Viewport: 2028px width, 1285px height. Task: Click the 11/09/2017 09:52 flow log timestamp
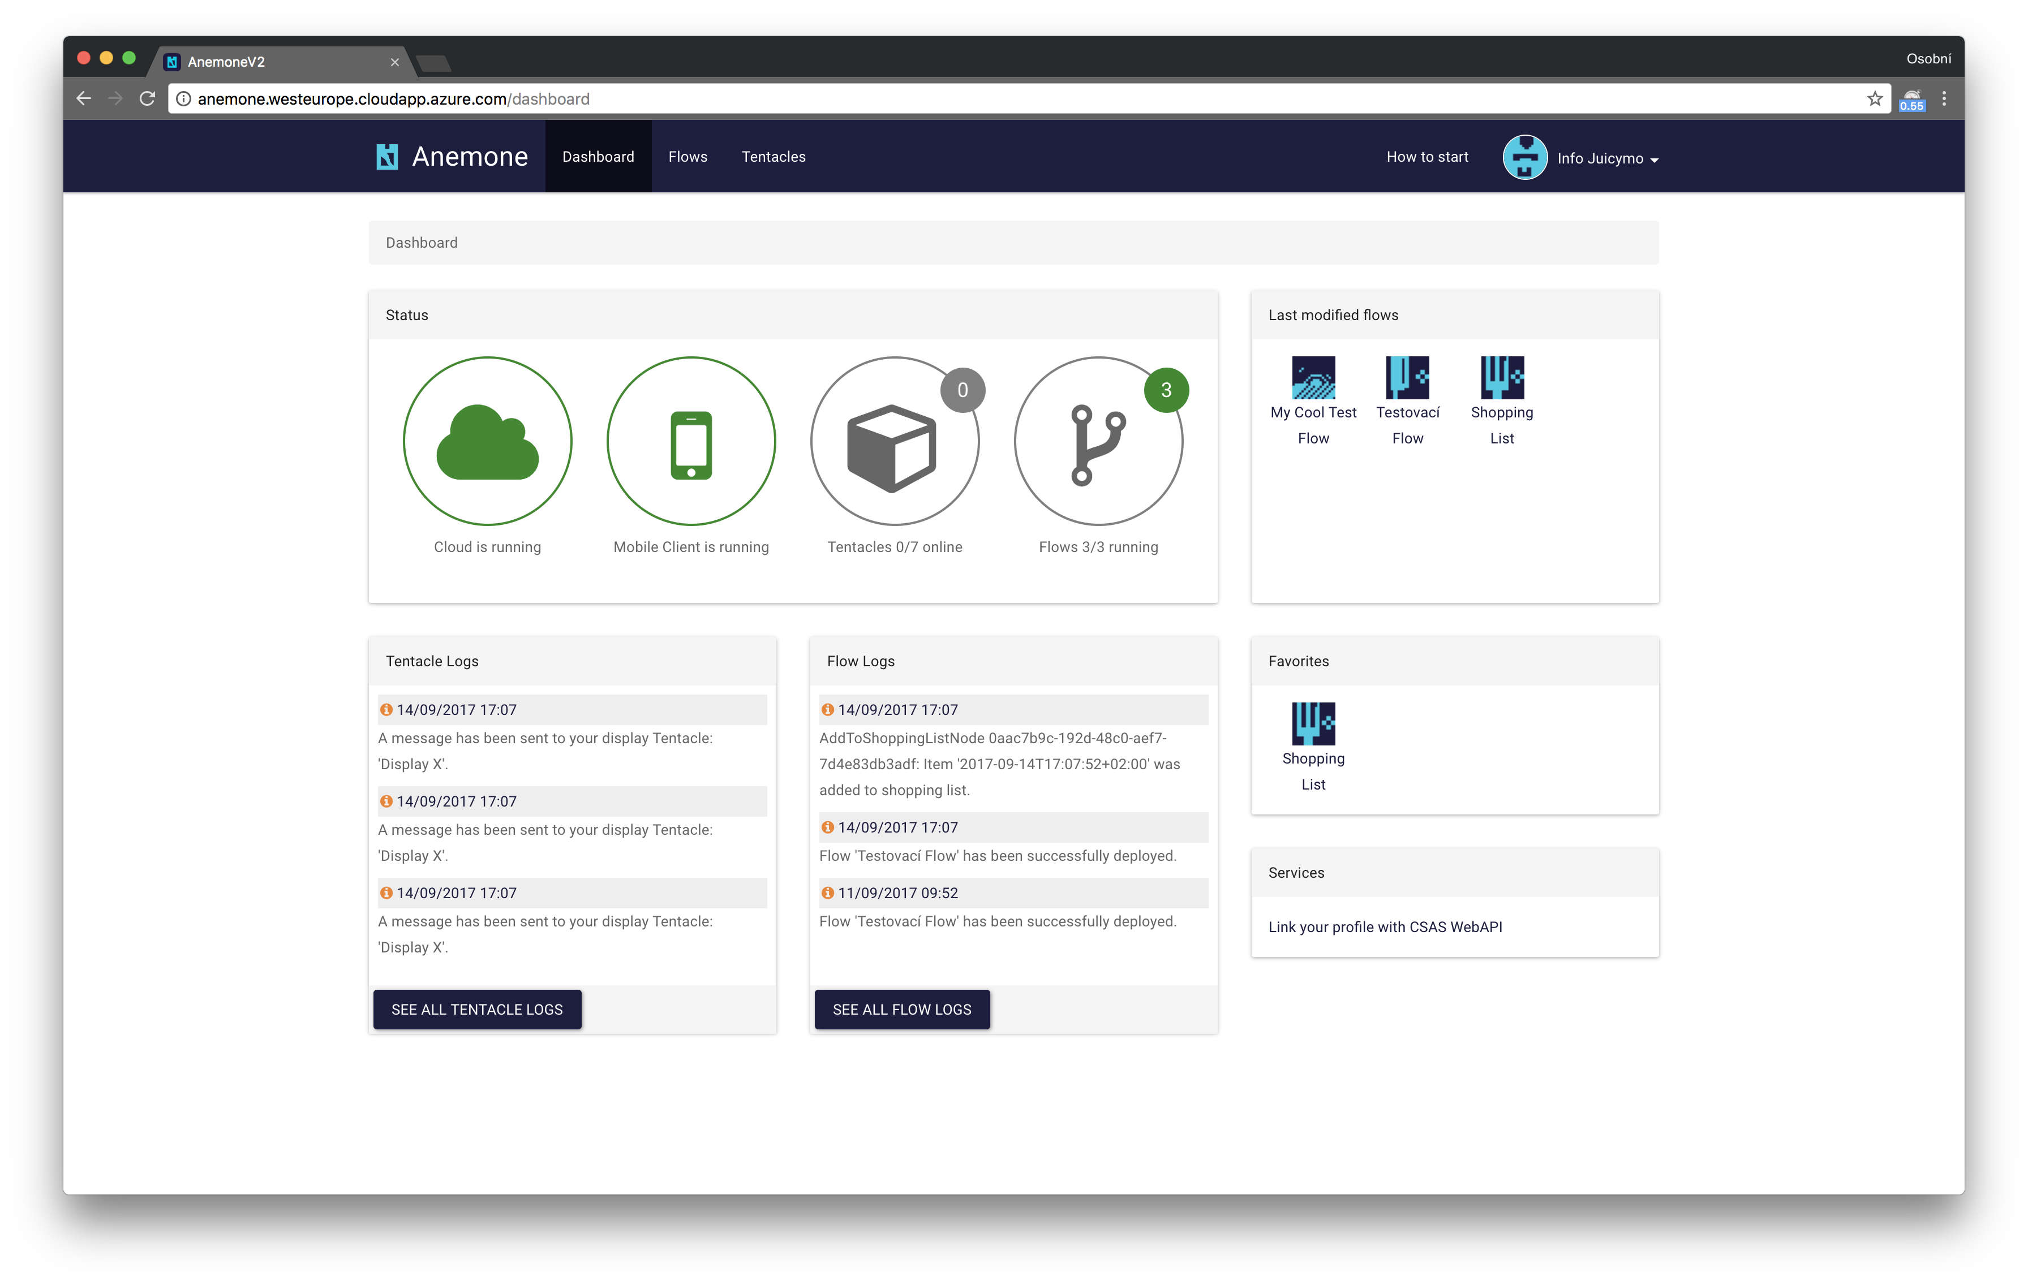click(x=897, y=892)
